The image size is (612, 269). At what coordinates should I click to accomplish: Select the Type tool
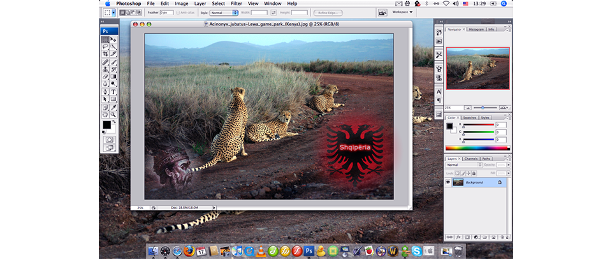coord(113,92)
